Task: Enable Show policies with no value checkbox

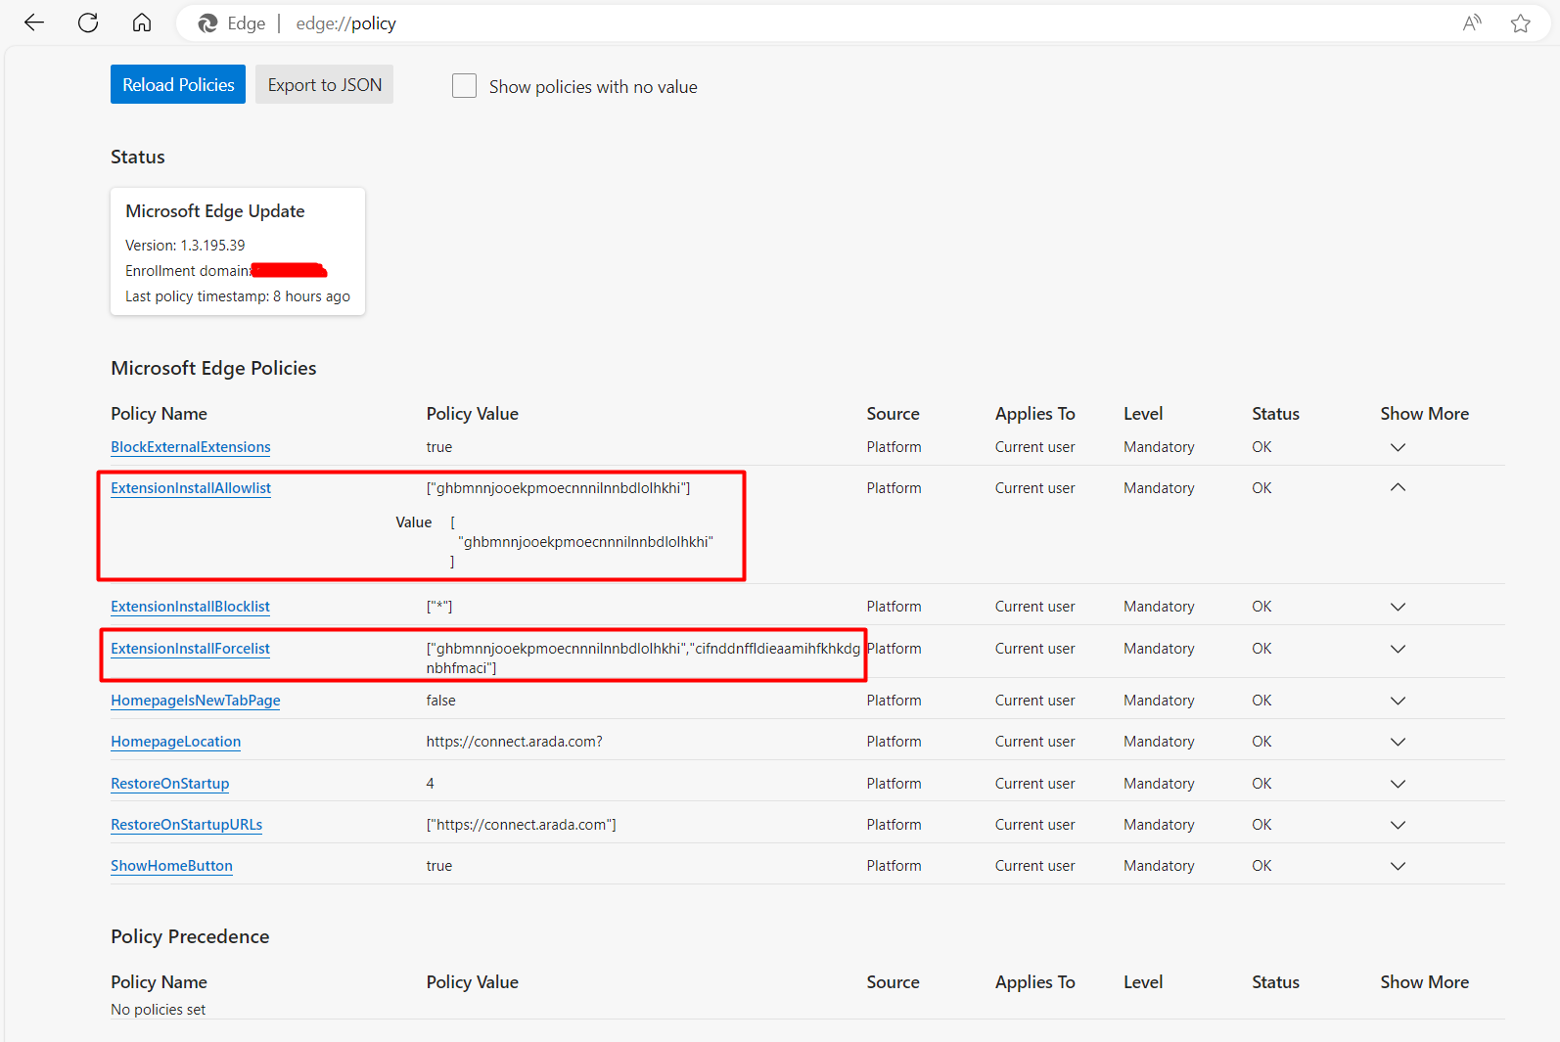Action: tap(464, 86)
